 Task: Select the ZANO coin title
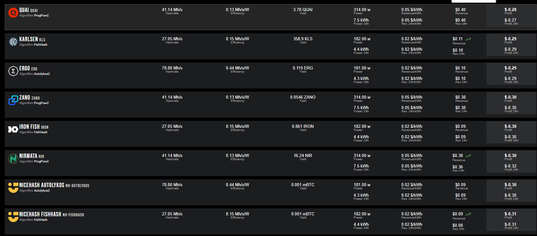pyautogui.click(x=29, y=98)
